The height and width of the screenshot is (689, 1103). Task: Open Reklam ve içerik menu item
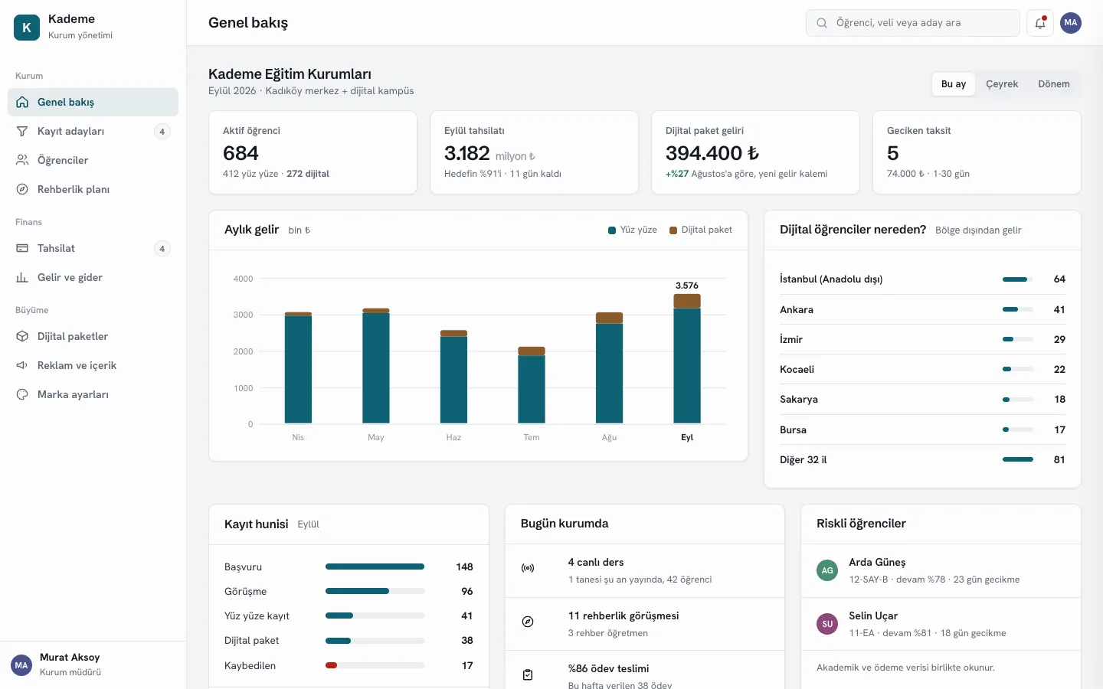pos(93,365)
